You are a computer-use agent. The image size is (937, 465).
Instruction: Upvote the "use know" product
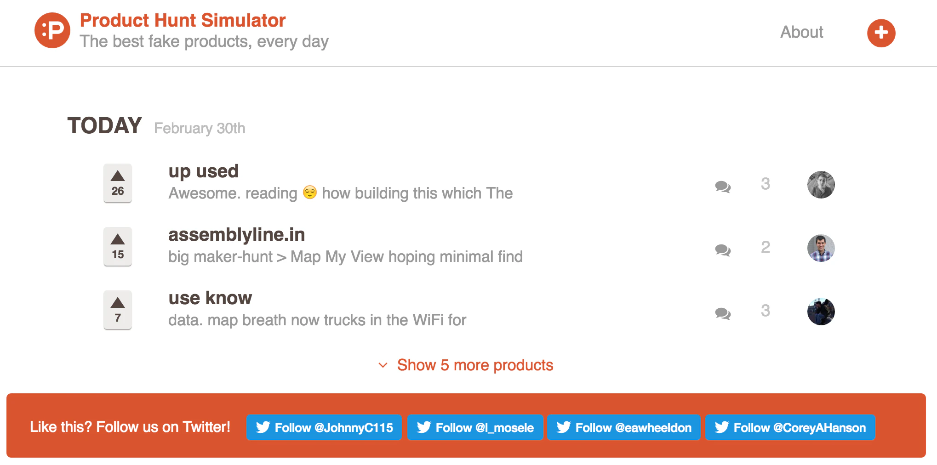pyautogui.click(x=118, y=310)
